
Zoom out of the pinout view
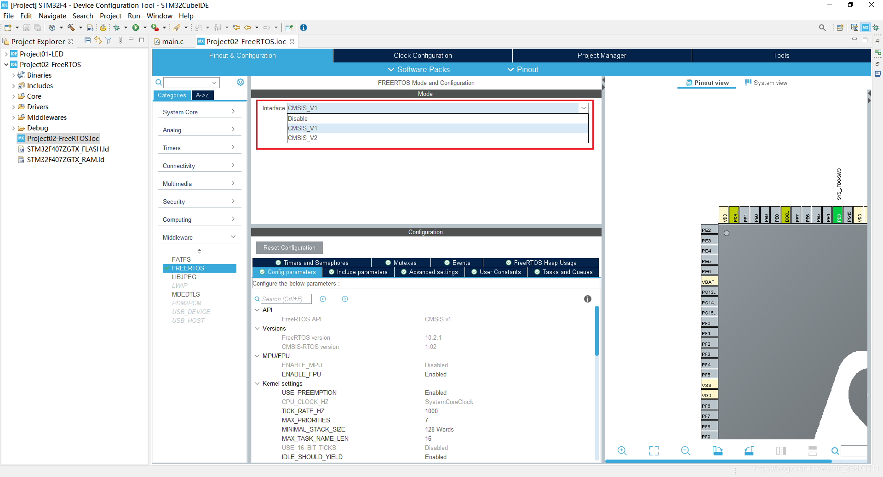(686, 451)
